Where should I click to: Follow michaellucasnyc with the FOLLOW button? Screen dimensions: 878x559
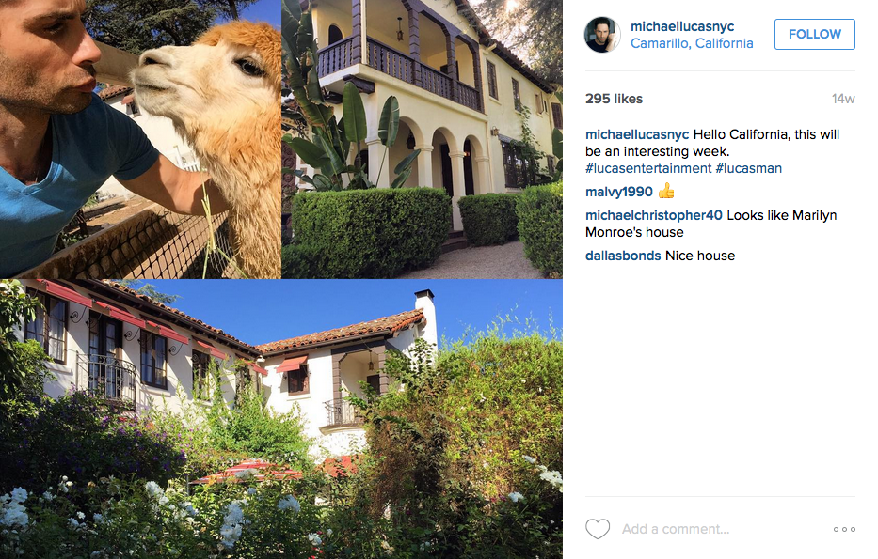815,34
